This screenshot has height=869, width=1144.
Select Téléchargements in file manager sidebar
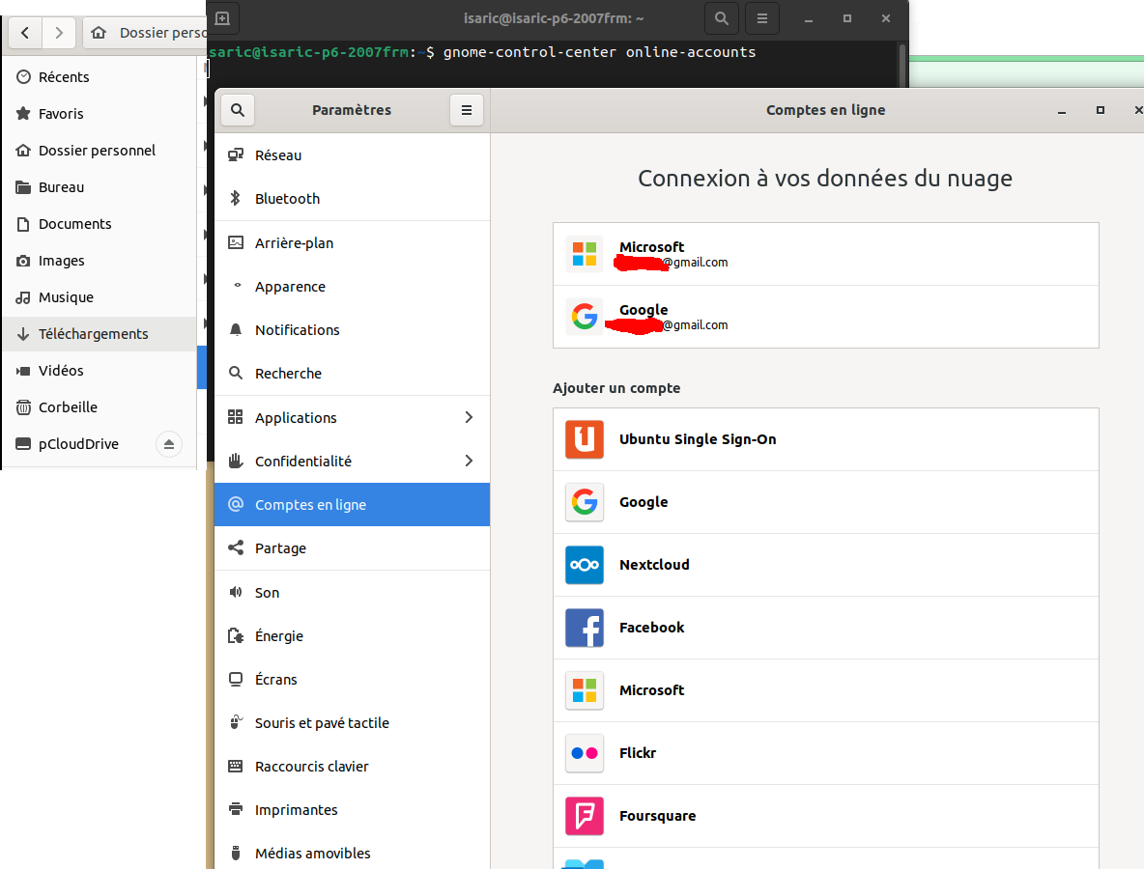100,334
